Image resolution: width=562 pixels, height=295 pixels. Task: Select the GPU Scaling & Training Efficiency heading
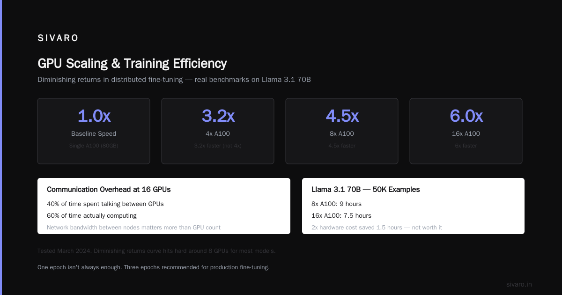click(132, 64)
